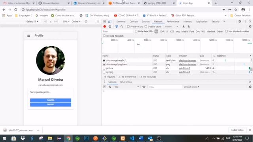Click network Filter input field
Viewport: 253px width, 142px height.
click(x=118, y=32)
